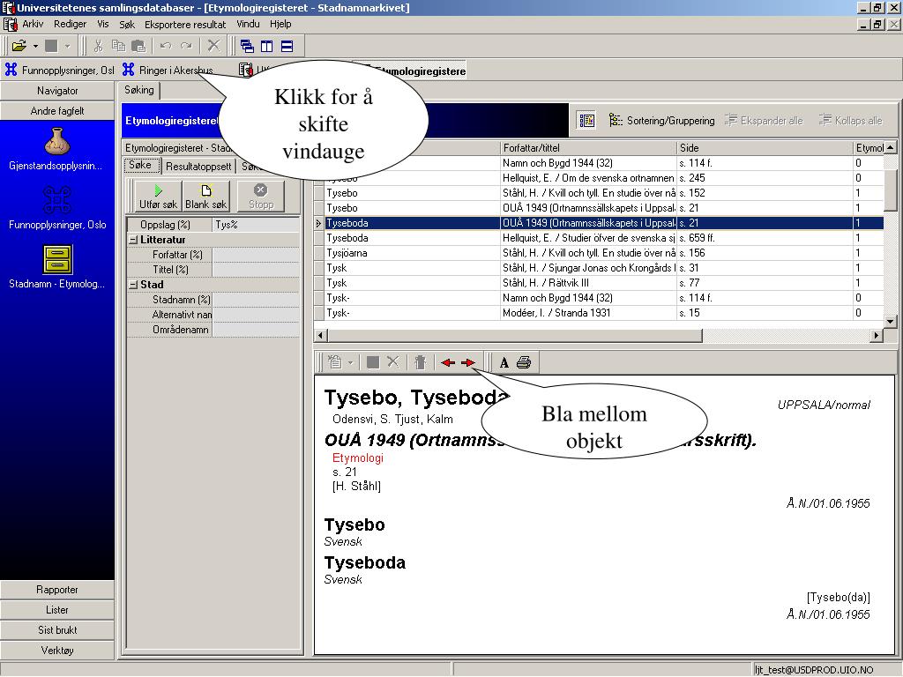Select the Søke sub-tab
The width and height of the screenshot is (903, 677).
tap(140, 165)
